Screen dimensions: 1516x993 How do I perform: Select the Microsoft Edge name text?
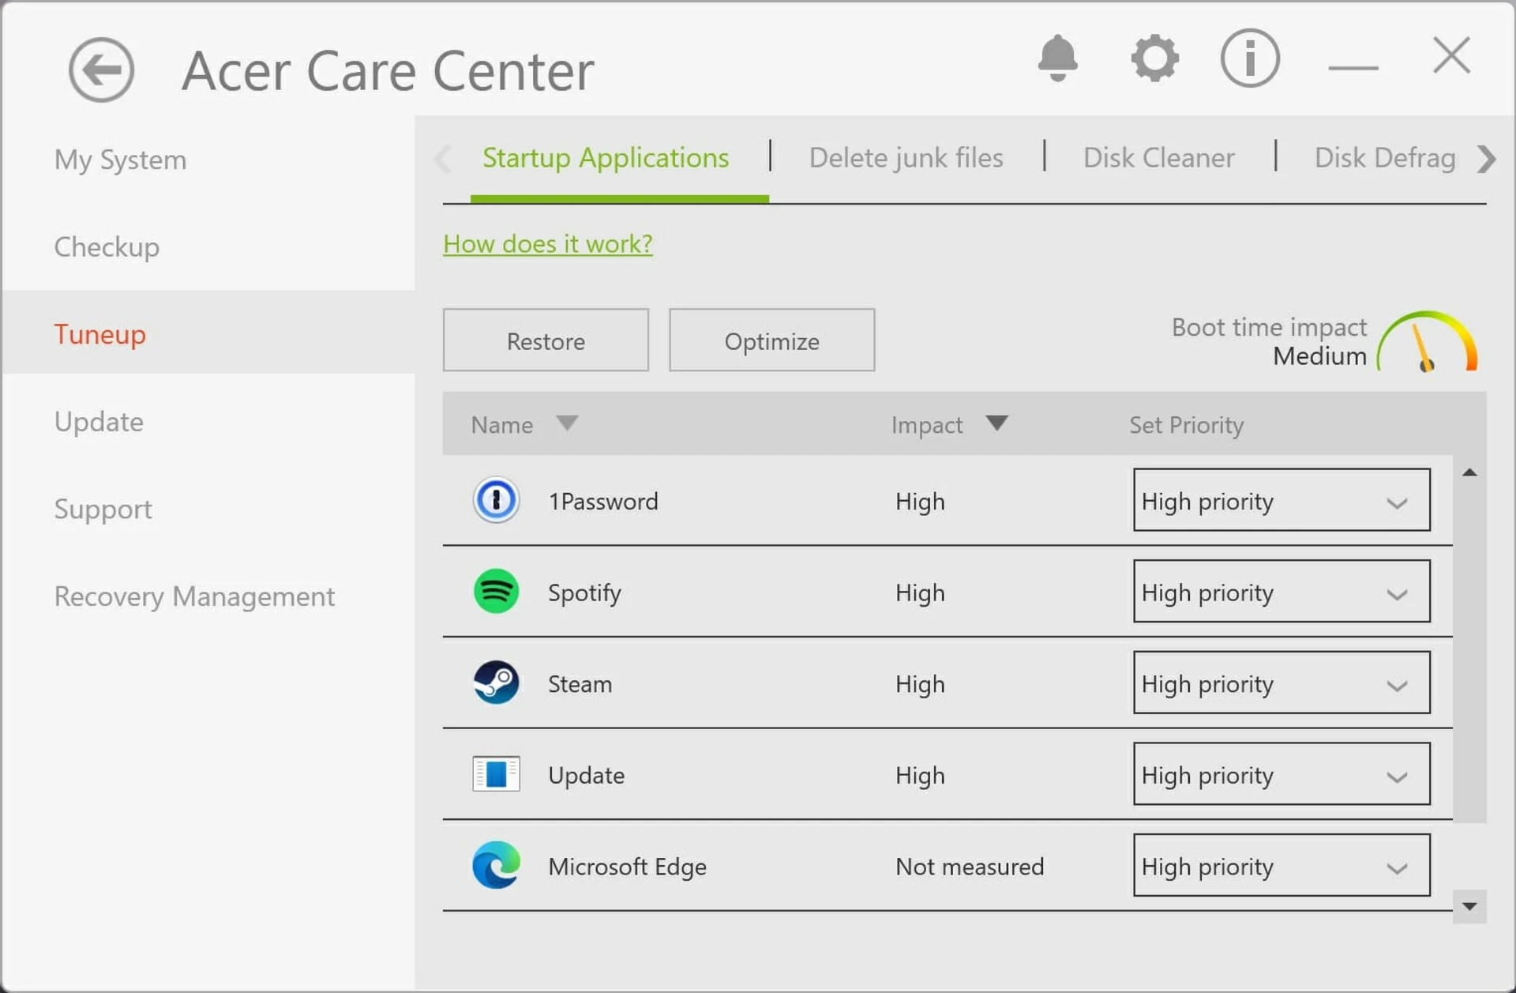click(x=627, y=867)
